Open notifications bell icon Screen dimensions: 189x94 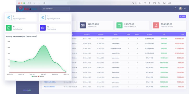pyautogui.click(x=175, y=8)
